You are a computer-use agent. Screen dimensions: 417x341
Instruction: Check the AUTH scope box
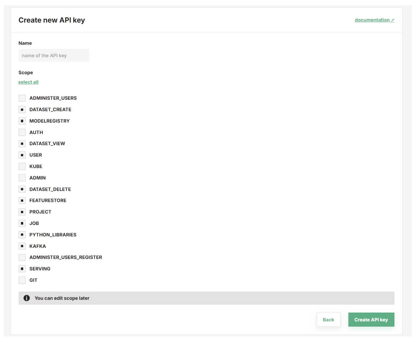pyautogui.click(x=22, y=132)
